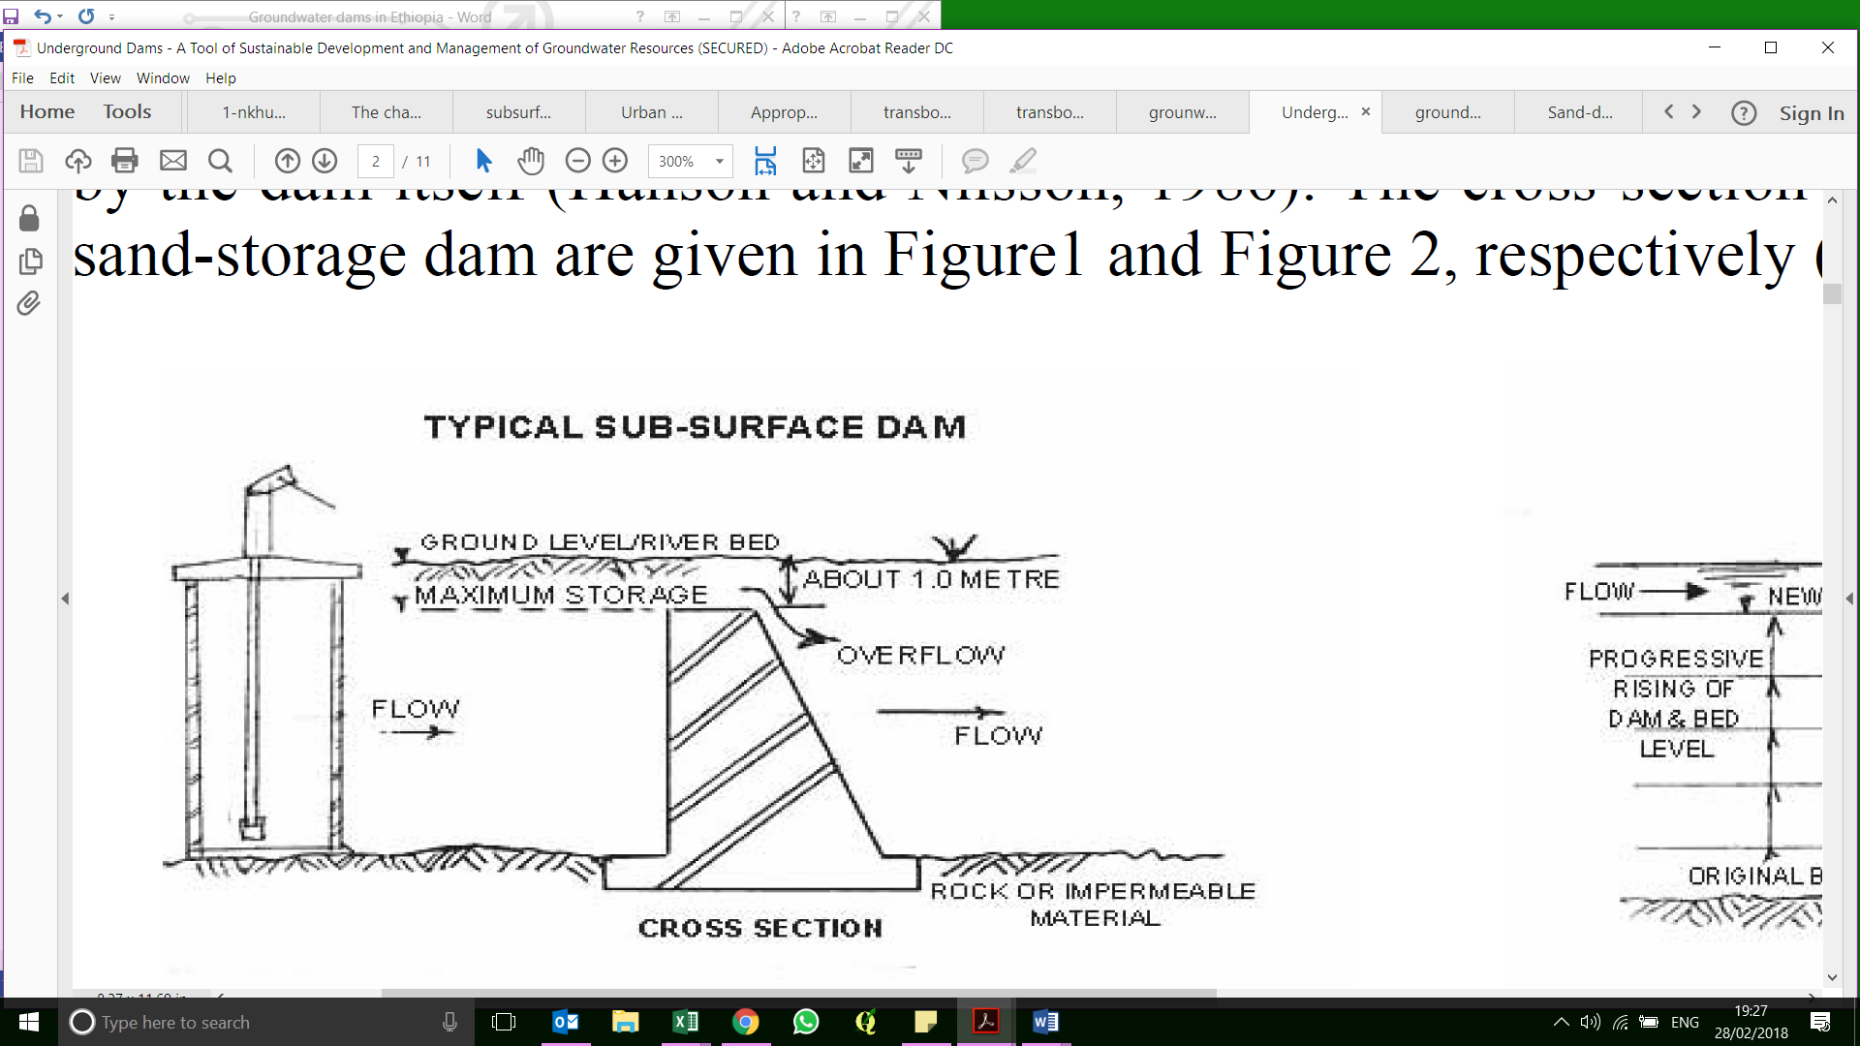This screenshot has height=1046, width=1860.
Task: Select the Hand pan tool
Action: point(531,161)
